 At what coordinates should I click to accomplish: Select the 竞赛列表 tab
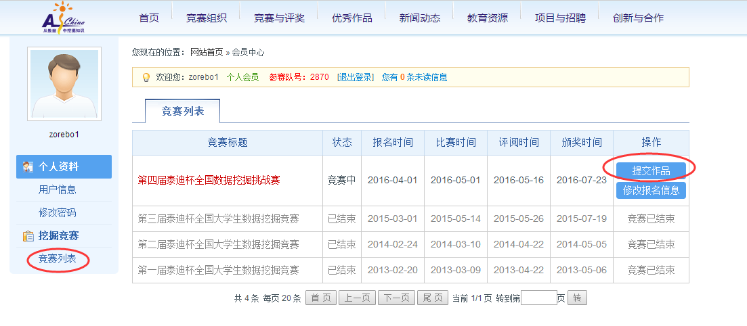click(x=182, y=111)
